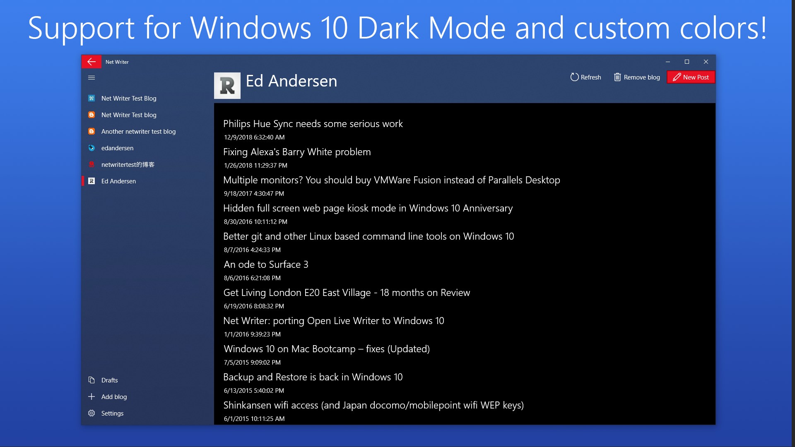Refresh the blog post list

[x=585, y=77]
